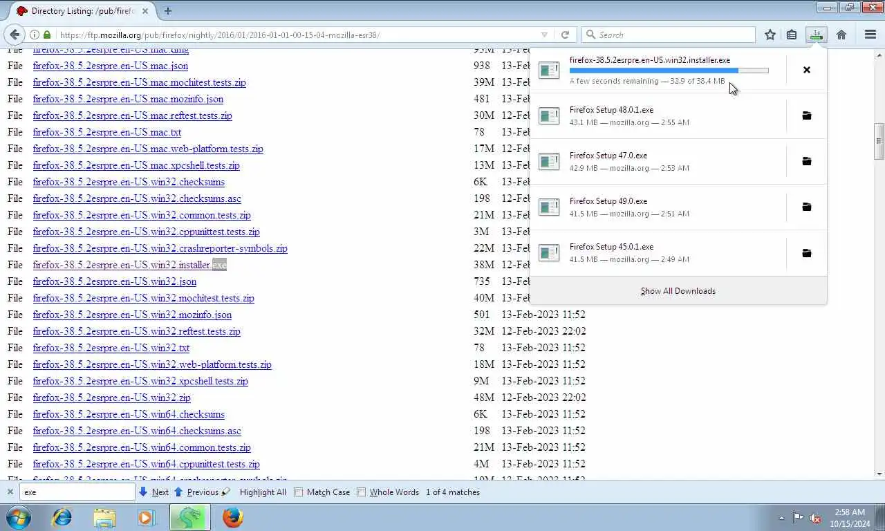
Task: Click the muted volume tray icon
Action: pos(815,518)
